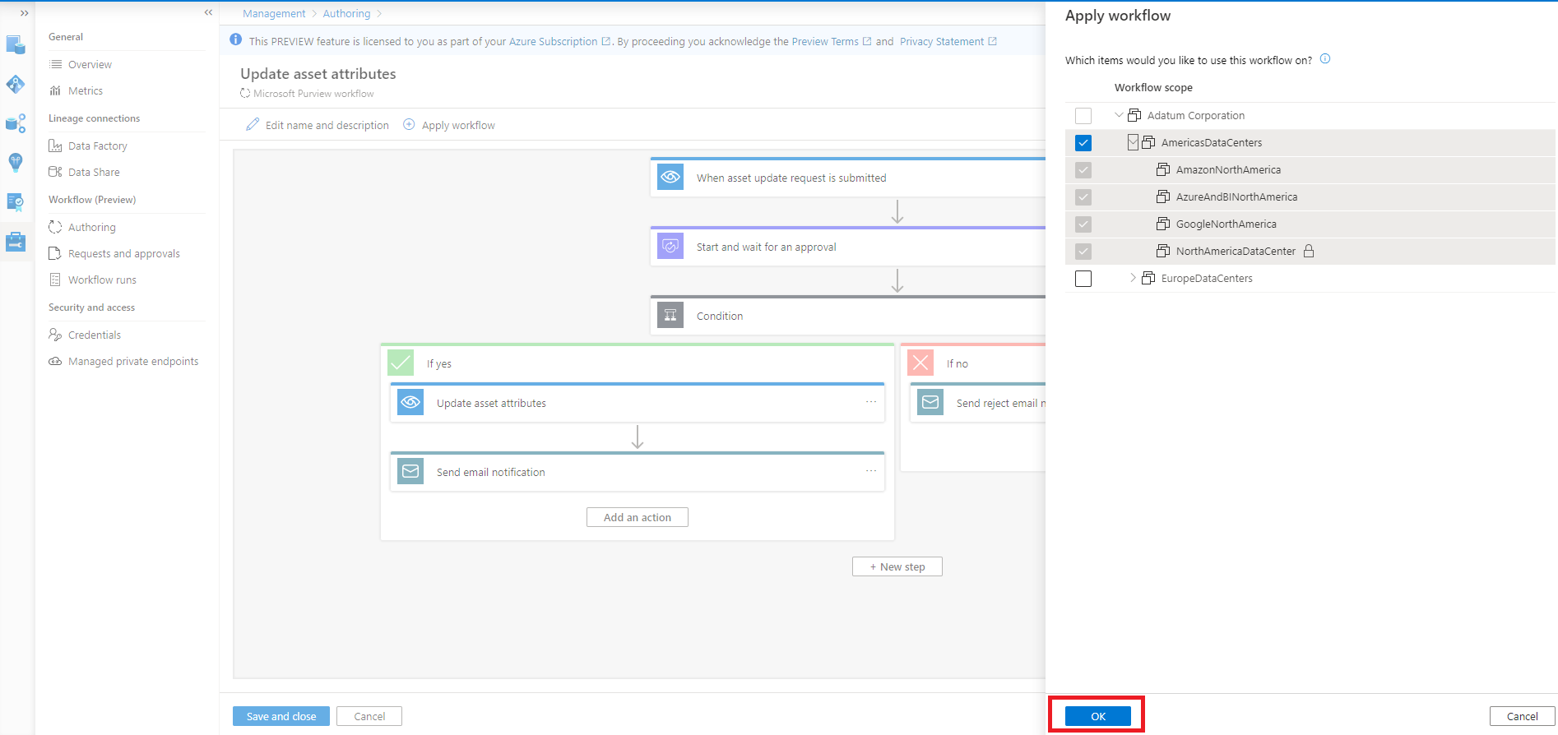Click the New step button

coord(897,566)
